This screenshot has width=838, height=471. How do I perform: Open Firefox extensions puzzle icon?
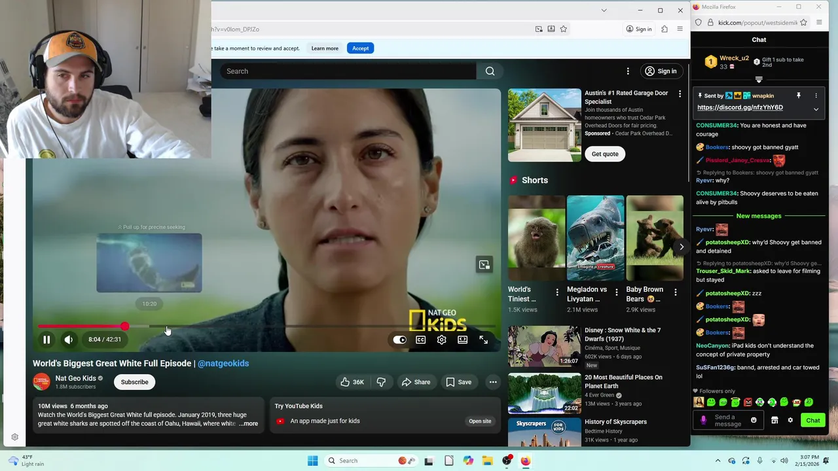coord(665,29)
